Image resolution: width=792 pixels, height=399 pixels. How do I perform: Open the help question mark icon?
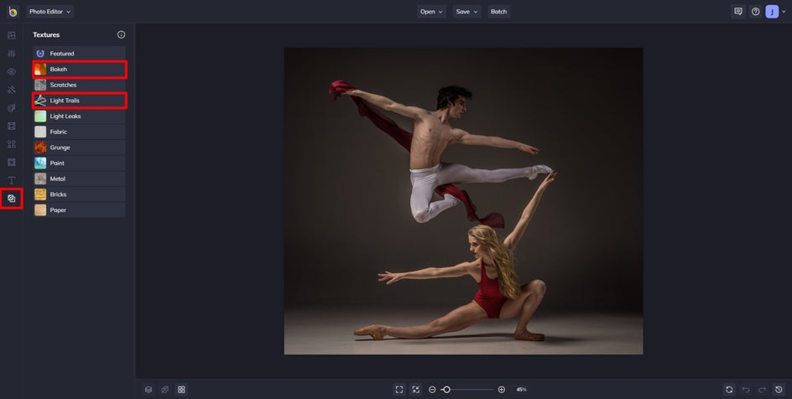[755, 12]
